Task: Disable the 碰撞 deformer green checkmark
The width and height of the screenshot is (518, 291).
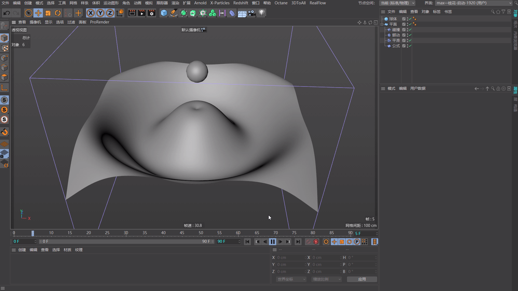Action: 410,30
